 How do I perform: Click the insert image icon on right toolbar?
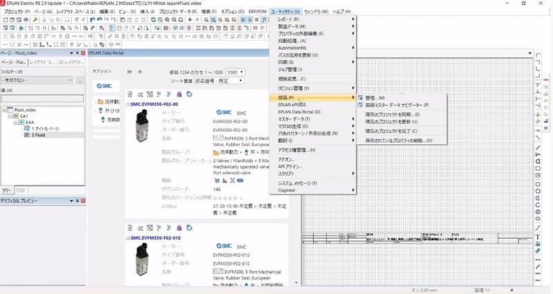538,244
